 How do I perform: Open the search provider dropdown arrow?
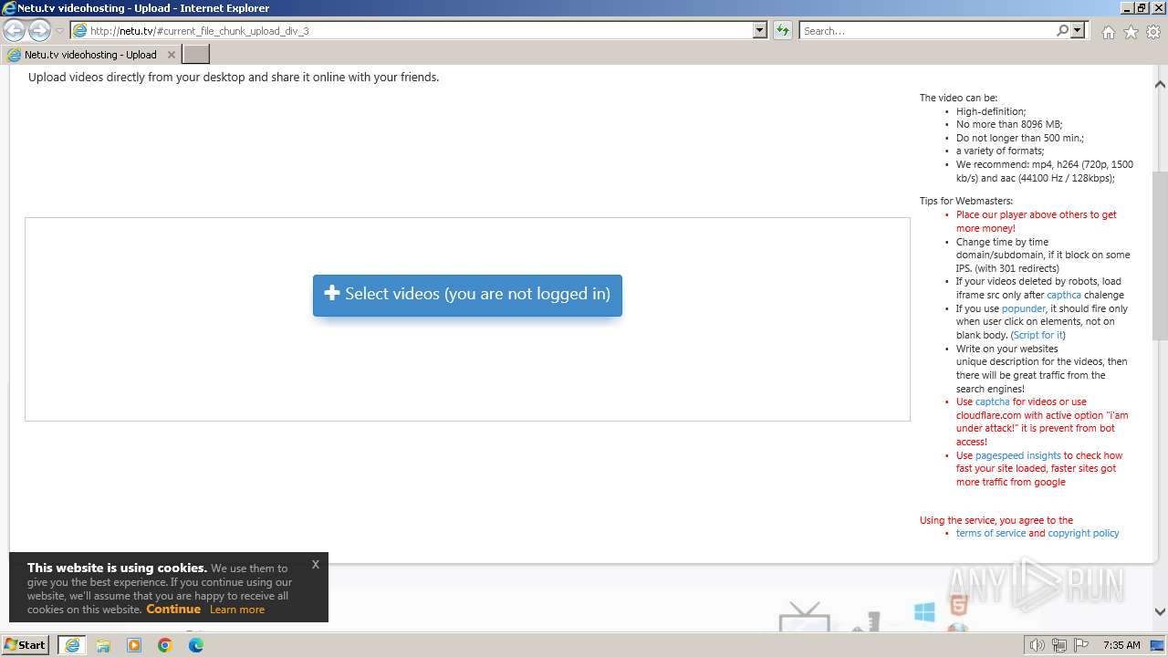1078,30
